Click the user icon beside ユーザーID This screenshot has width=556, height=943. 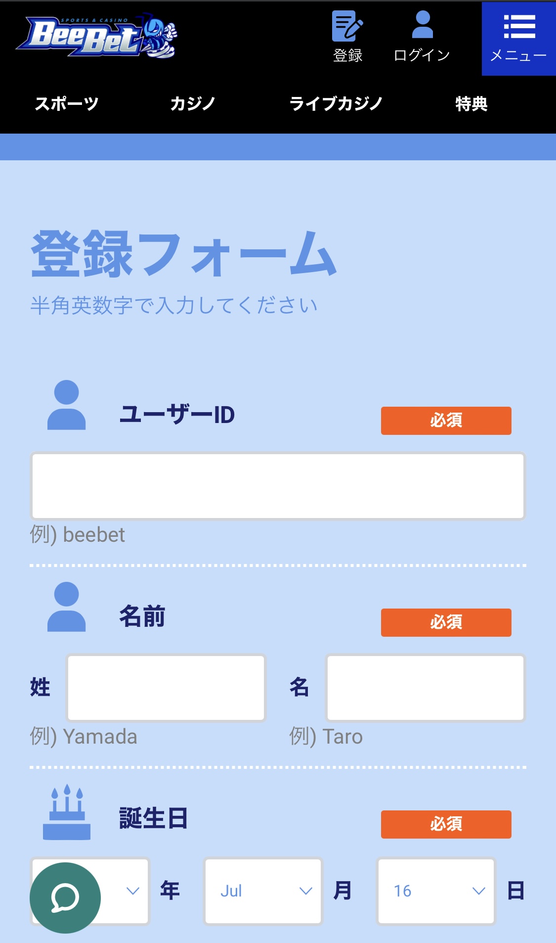[66, 405]
